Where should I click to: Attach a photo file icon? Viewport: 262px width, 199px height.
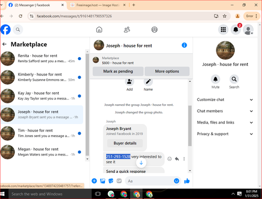click(x=103, y=181)
